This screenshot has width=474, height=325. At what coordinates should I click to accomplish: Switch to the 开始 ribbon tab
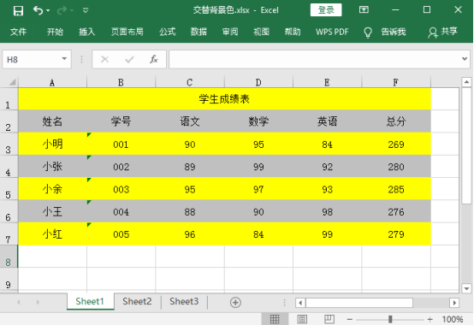coord(55,32)
